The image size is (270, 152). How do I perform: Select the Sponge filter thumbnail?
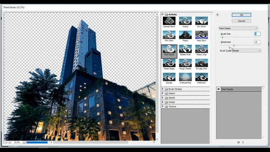coord(169,77)
